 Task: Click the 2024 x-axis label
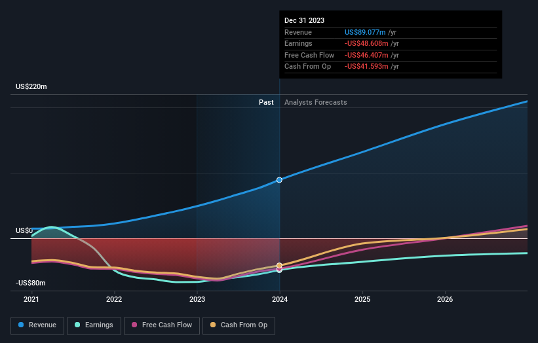pos(280,299)
